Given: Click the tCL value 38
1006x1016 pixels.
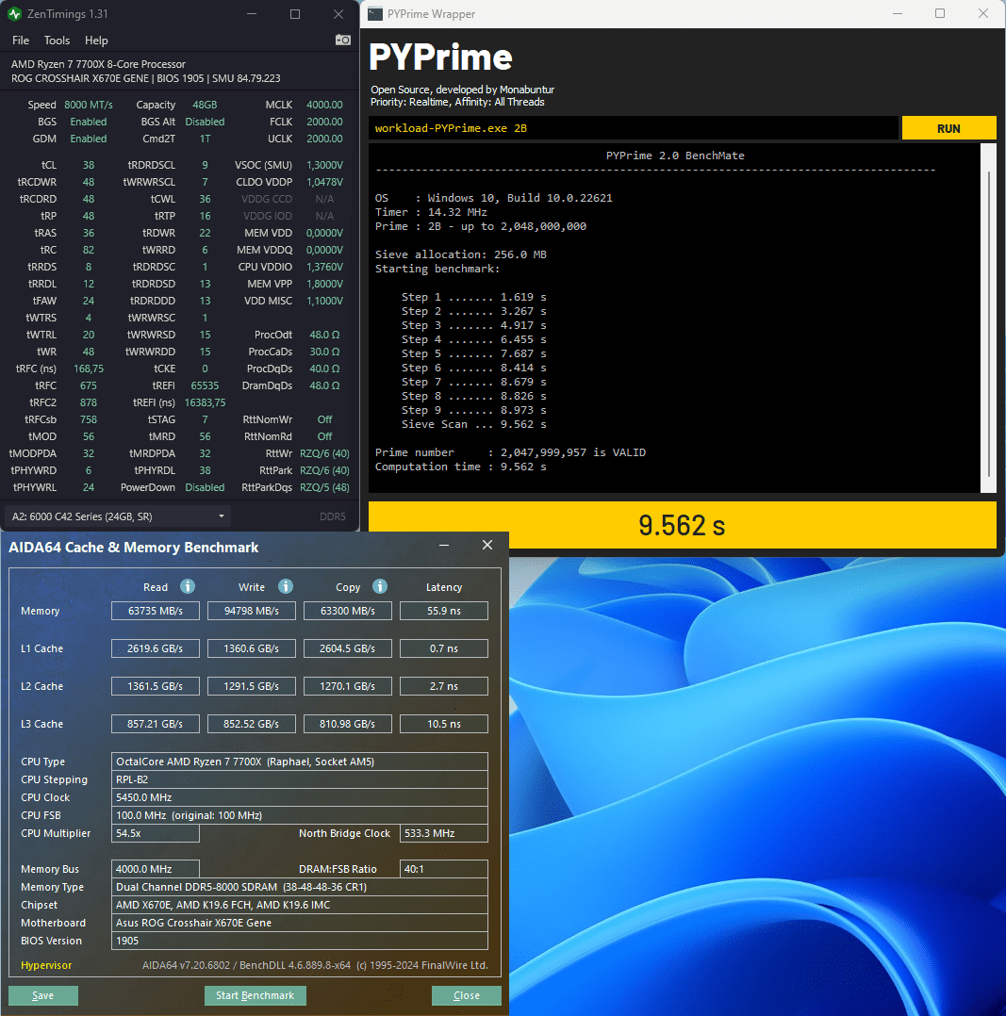Looking at the screenshot, I should click(x=89, y=165).
